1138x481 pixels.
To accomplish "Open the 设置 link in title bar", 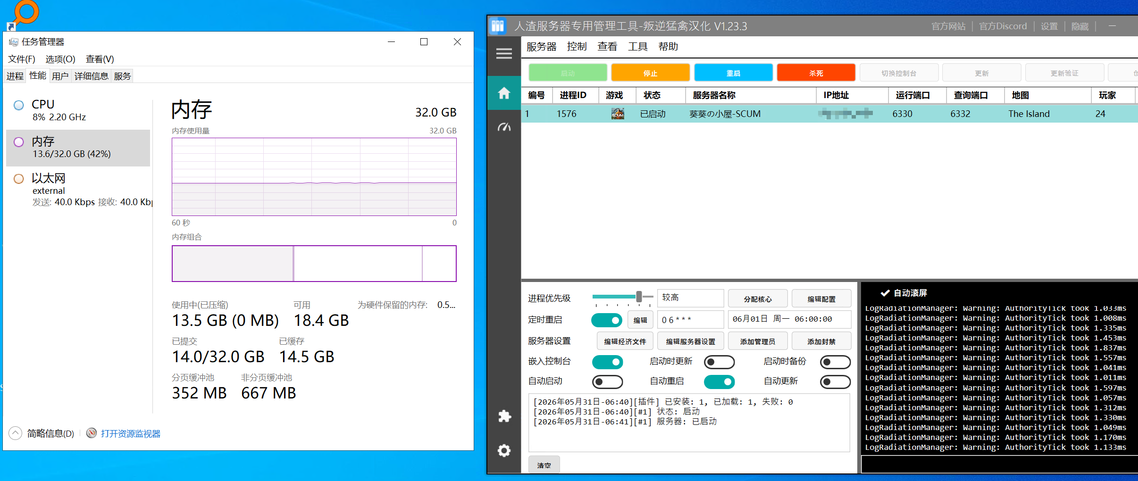I will (1049, 26).
